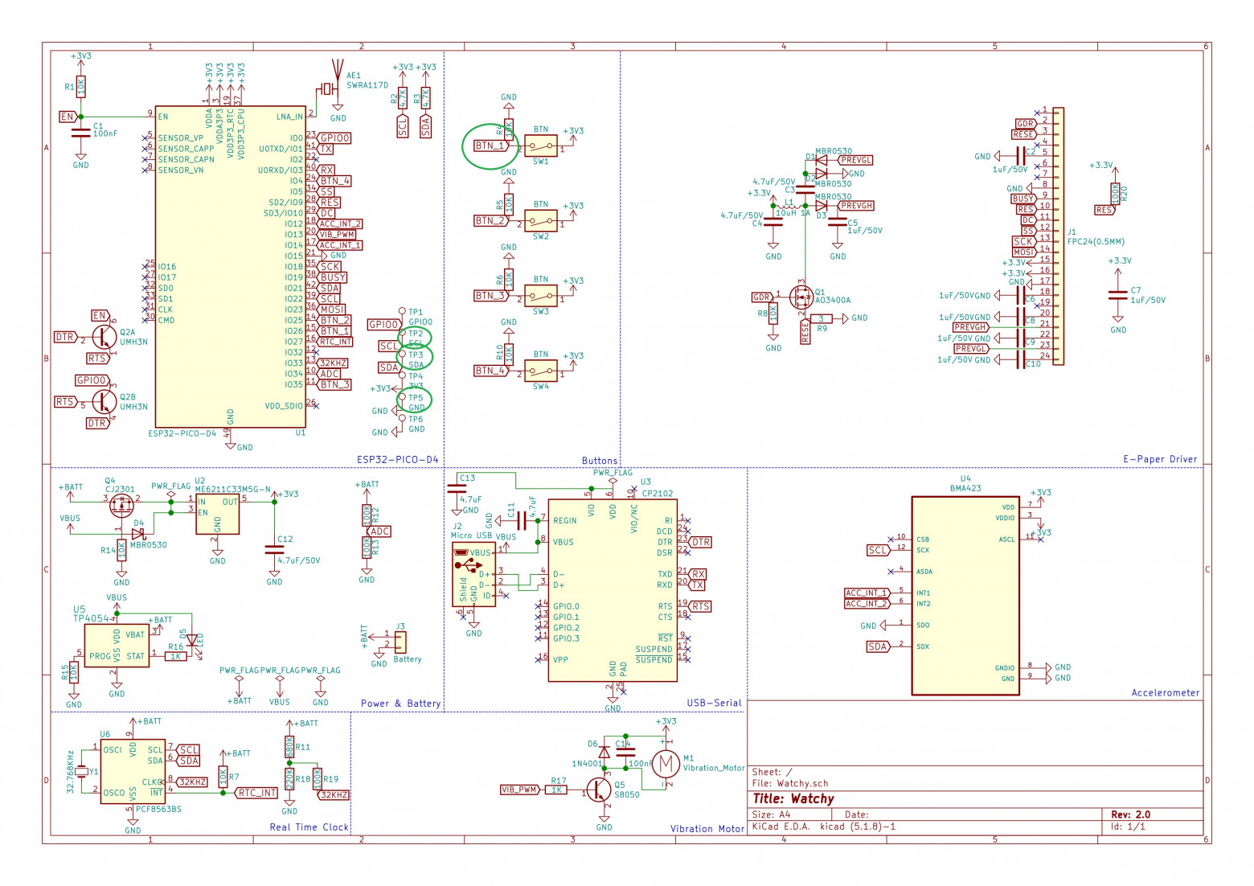Click the J1 FPC24 connector body
This screenshot has height=886, width=1254.
1058,236
